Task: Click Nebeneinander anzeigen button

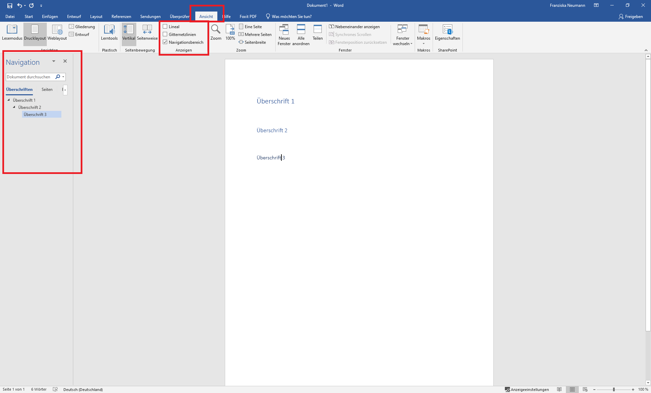Action: point(354,26)
